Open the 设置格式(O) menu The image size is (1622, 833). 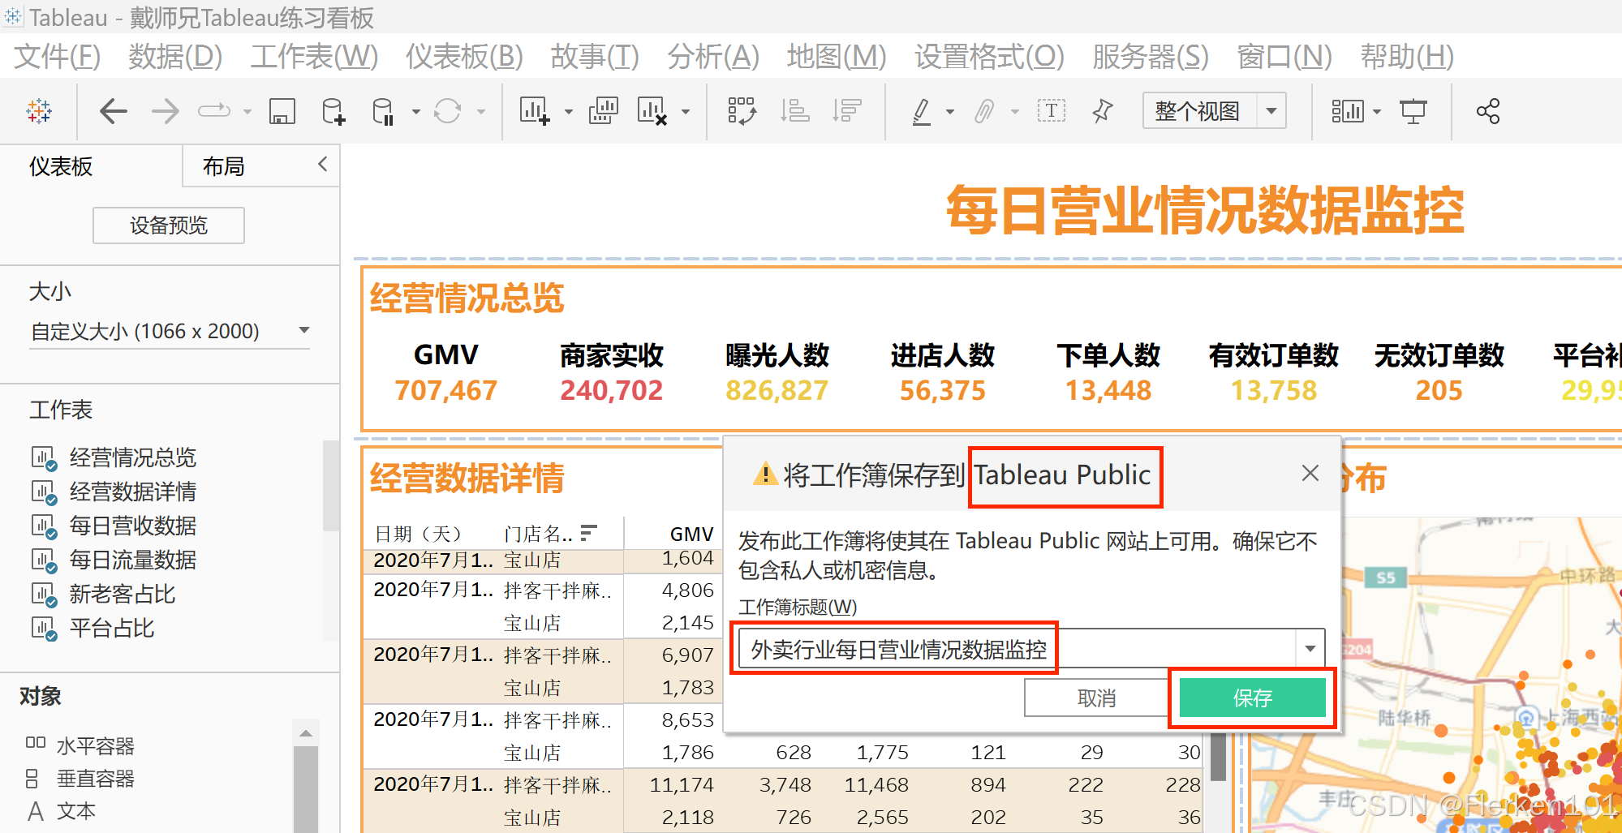tap(989, 57)
